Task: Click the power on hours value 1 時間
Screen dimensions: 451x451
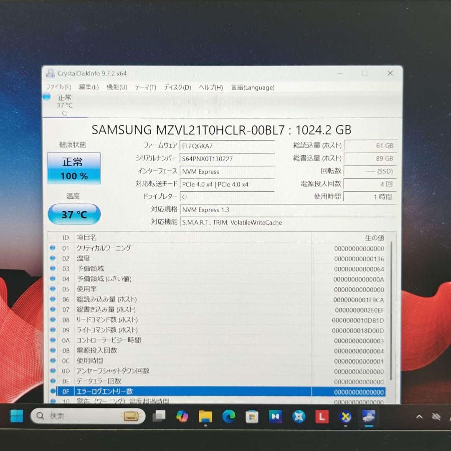Action: 370,196
